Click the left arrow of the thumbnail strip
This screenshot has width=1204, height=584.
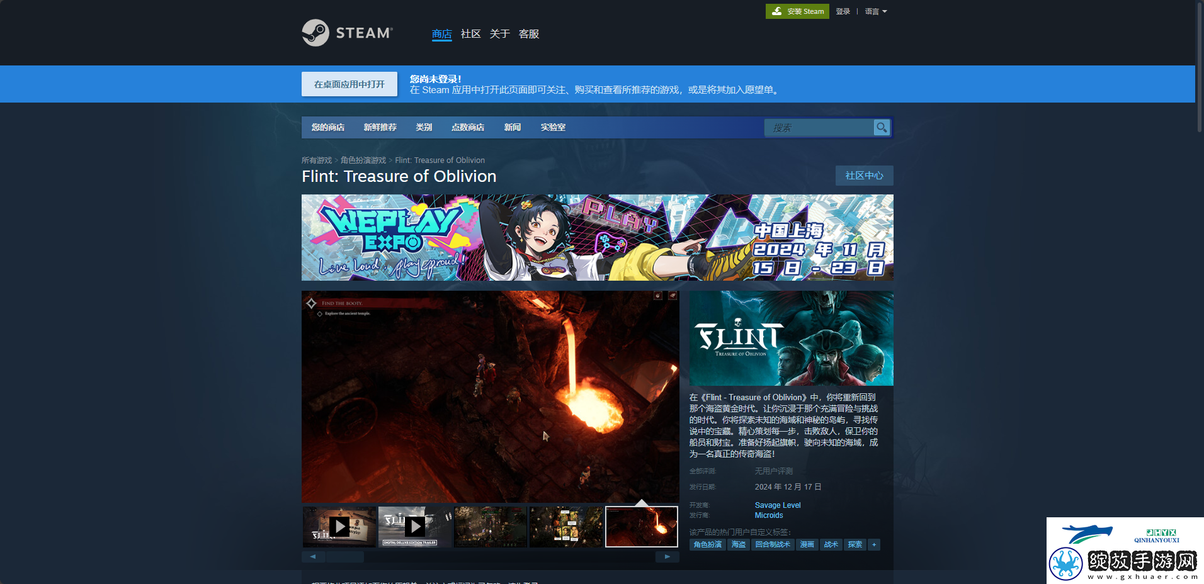click(x=313, y=557)
